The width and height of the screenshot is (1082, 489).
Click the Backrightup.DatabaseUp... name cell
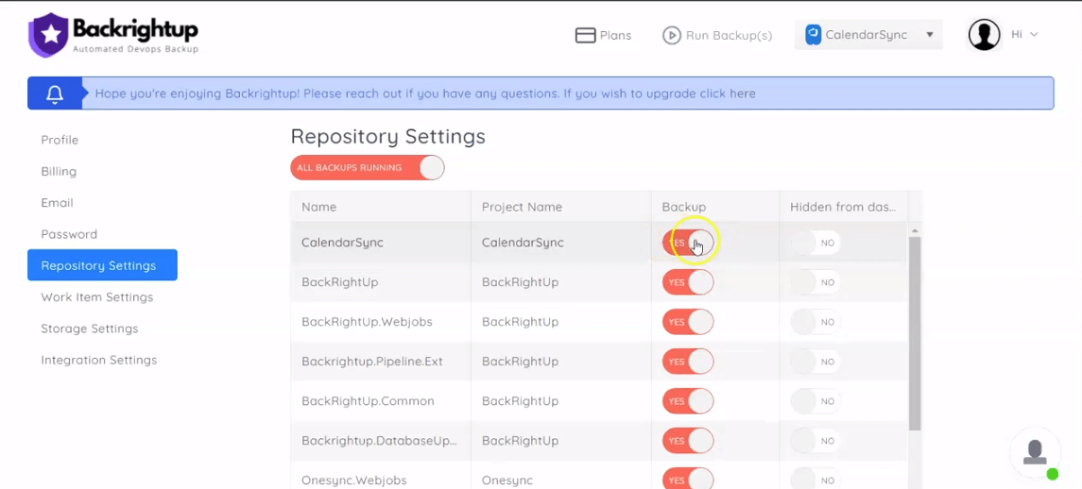[x=380, y=441]
